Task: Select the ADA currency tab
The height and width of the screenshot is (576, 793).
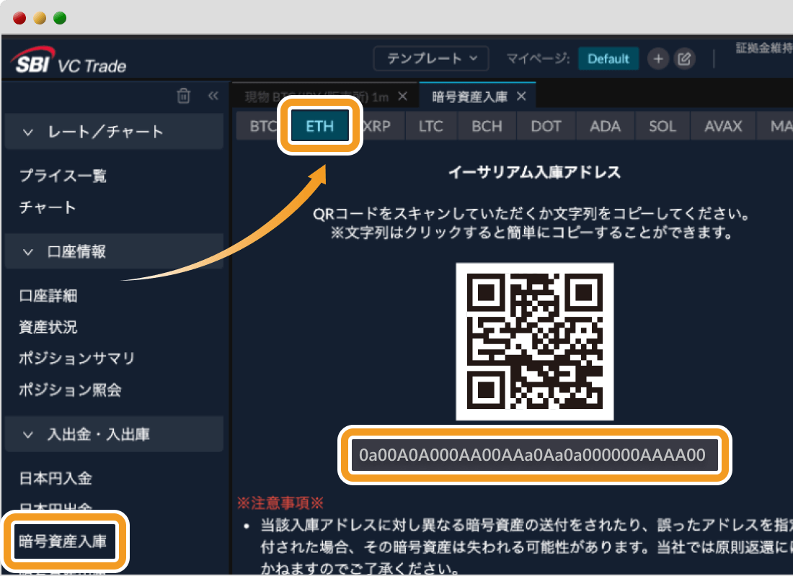Action: (x=605, y=126)
